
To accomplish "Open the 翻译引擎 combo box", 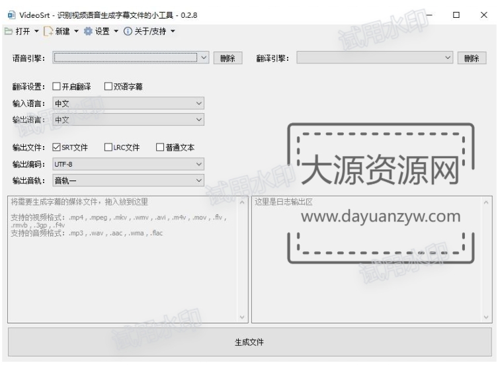I will point(374,58).
